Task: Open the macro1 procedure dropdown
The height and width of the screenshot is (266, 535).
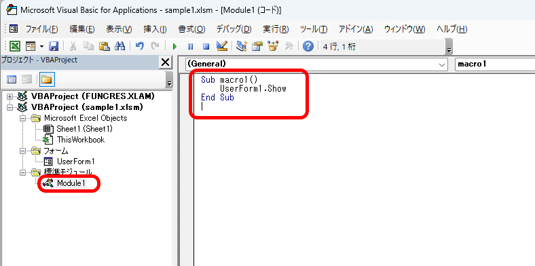Action: (x=495, y=64)
